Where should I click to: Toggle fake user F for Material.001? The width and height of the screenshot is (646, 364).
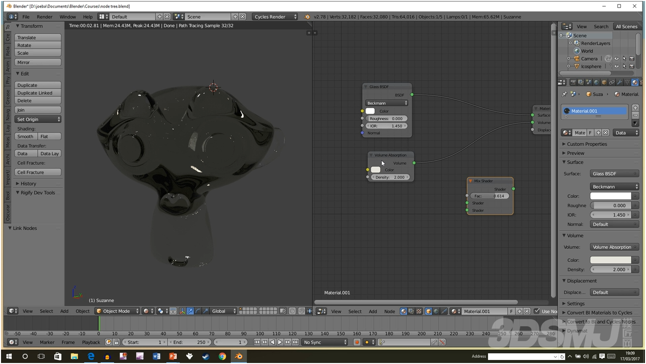point(511,311)
